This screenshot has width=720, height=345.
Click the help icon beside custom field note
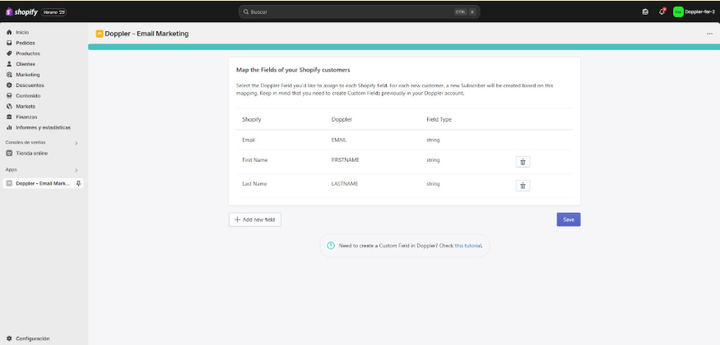coord(331,246)
